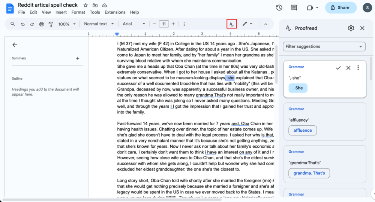This screenshot has width=375, height=202.
Task: Open the Format menu
Action: (78, 12)
